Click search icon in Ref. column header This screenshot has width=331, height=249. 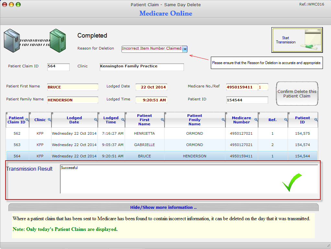point(286,120)
